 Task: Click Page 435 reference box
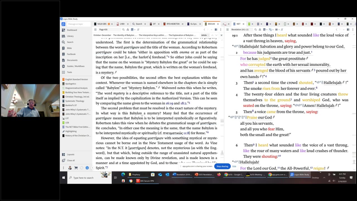(x=110, y=30)
